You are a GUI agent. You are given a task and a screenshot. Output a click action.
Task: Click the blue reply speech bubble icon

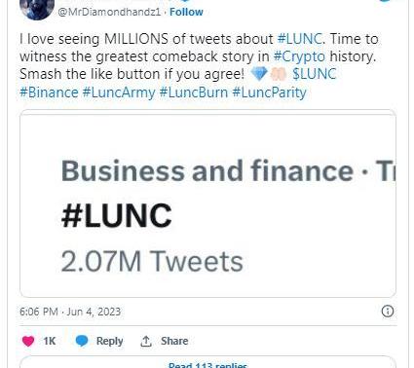tap(82, 341)
